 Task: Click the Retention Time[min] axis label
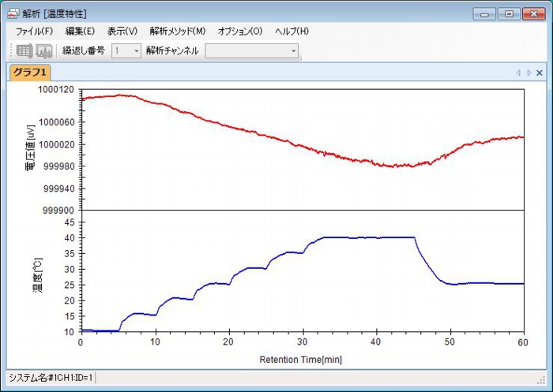[x=301, y=360]
